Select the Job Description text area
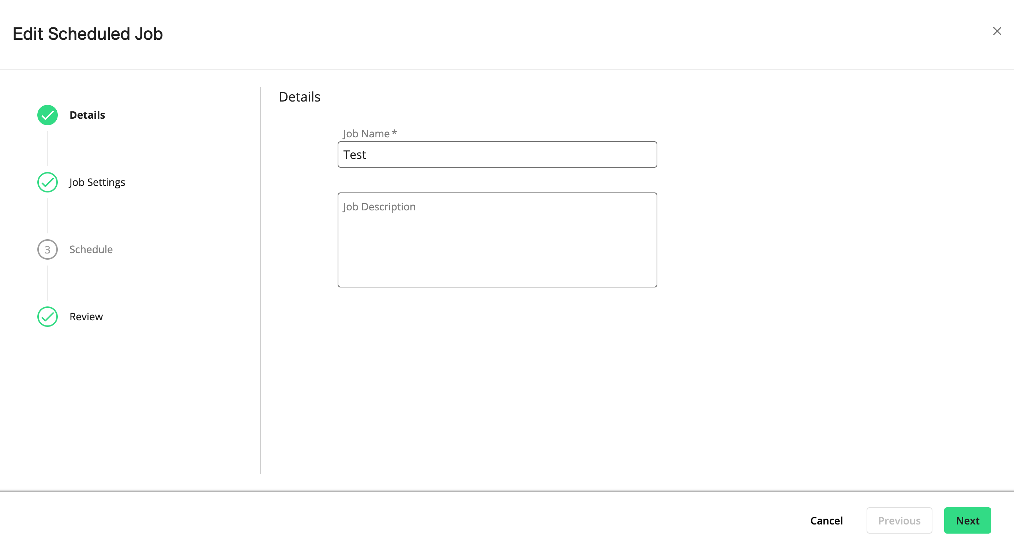This screenshot has width=1014, height=542. pyautogui.click(x=497, y=240)
